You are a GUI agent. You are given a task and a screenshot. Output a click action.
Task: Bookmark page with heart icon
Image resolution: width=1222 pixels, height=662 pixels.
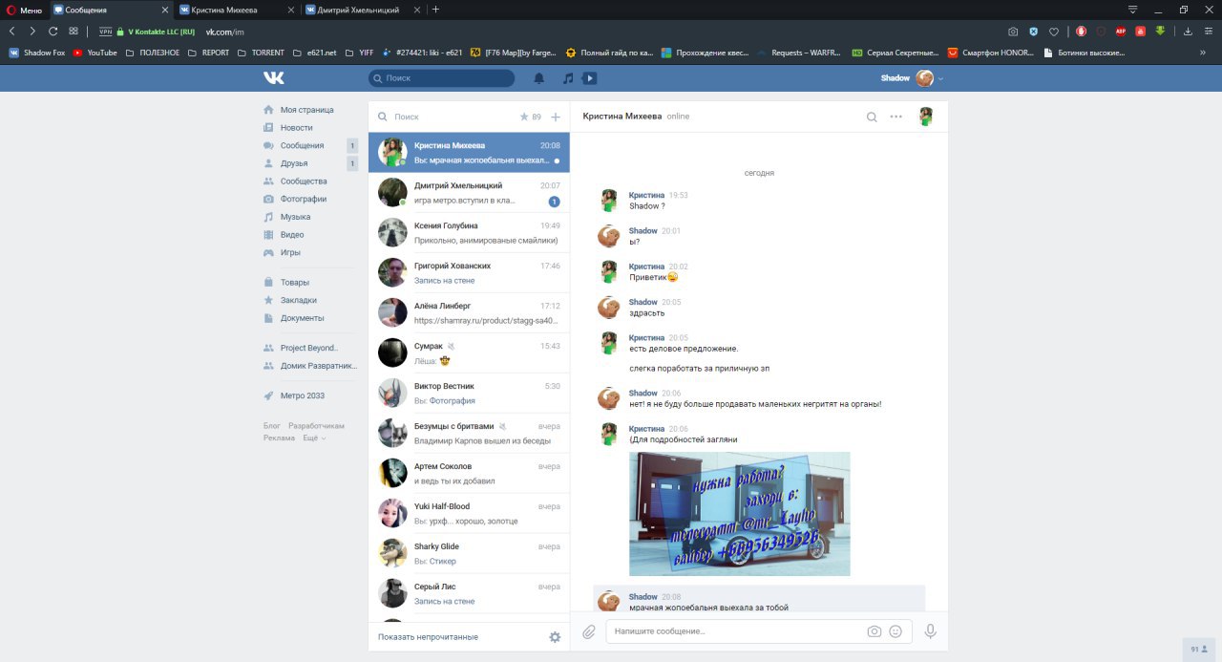tap(1053, 31)
